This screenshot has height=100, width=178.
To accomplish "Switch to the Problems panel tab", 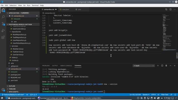I will [x=46, y=66].
